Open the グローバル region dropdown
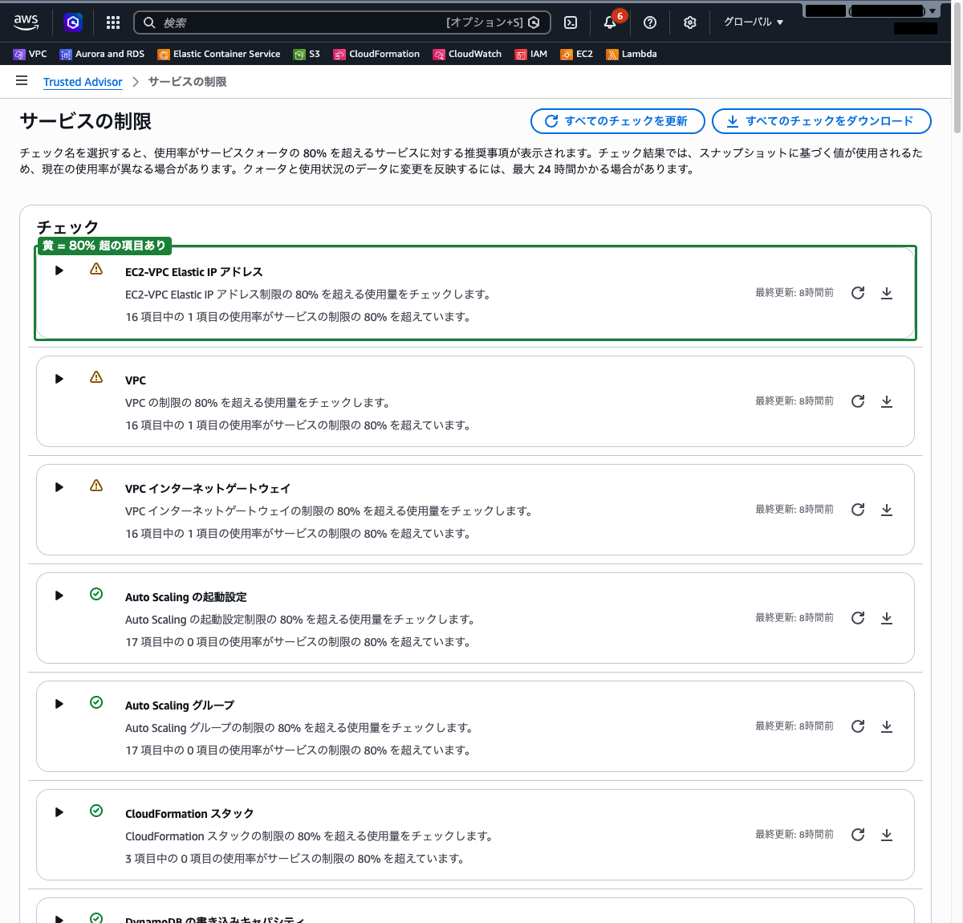 pyautogui.click(x=754, y=22)
